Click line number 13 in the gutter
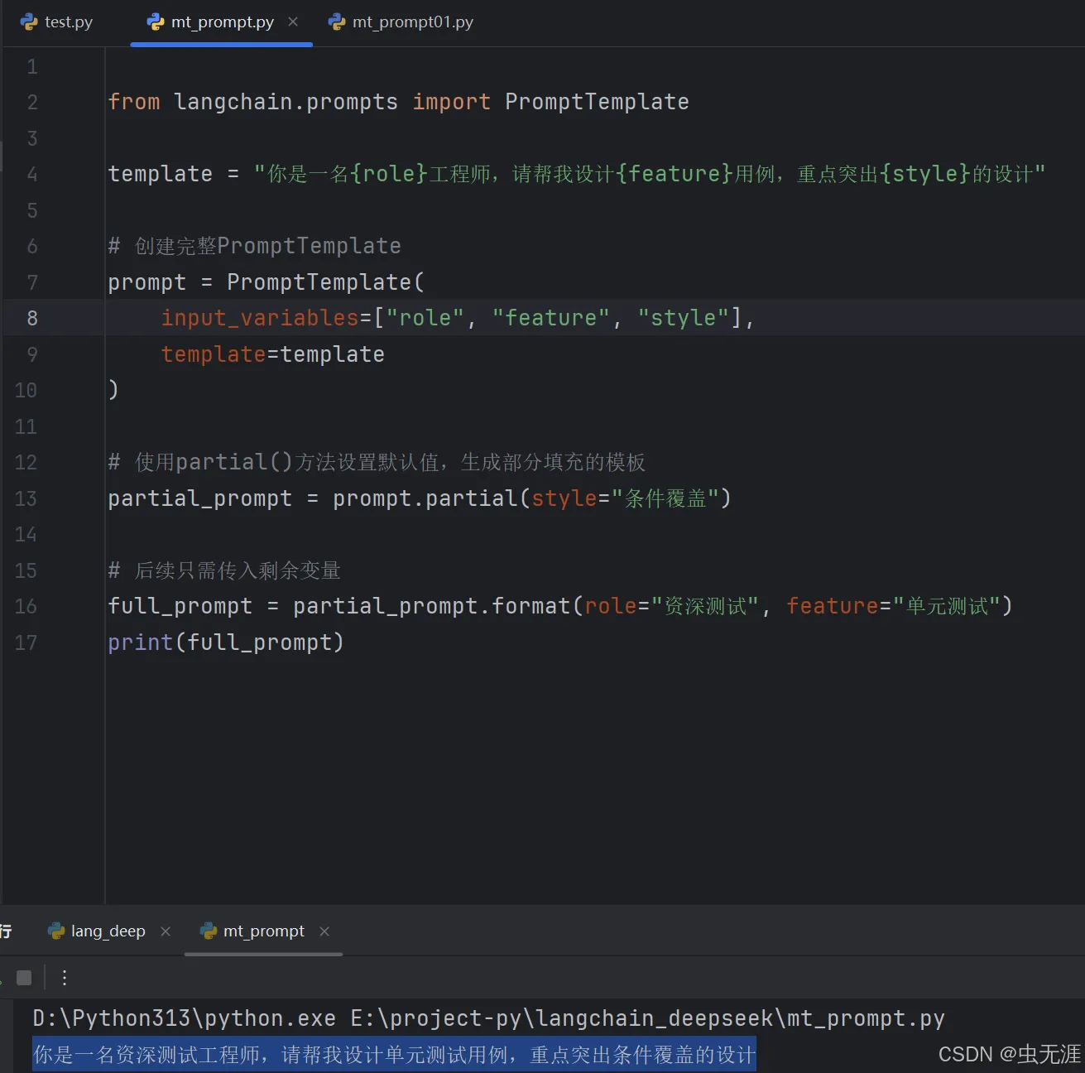The image size is (1085, 1073). click(26, 498)
